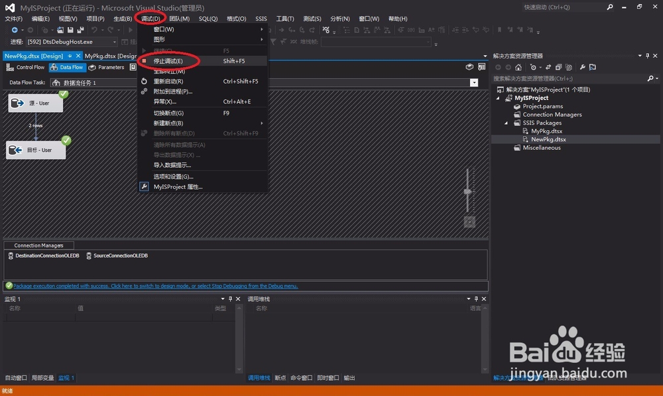Click Home icon in Solution Explorer toolbar
The image size is (663, 396).
[518, 67]
